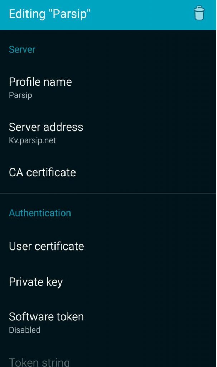Tap the Disabled status under Software token
217x367 pixels.
(x=25, y=330)
